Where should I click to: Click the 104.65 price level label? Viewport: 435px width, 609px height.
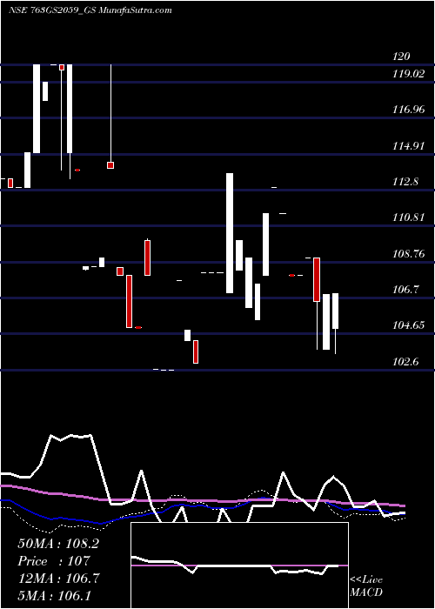408,325
